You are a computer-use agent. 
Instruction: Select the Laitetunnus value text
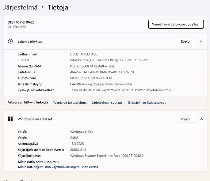point(103,72)
